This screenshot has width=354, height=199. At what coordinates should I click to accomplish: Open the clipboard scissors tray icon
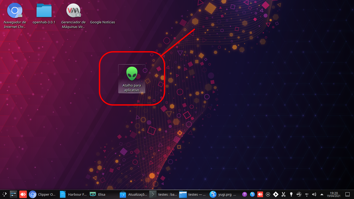[x=284, y=194]
